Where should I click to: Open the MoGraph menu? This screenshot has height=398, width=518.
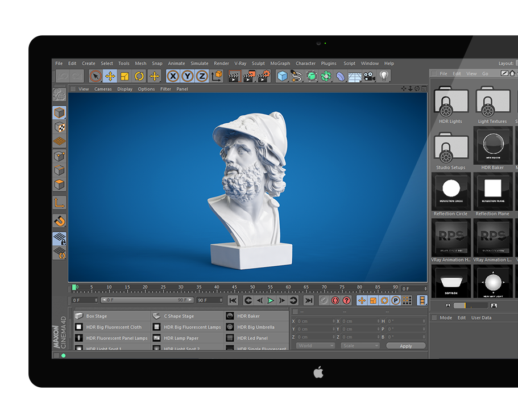(x=280, y=64)
